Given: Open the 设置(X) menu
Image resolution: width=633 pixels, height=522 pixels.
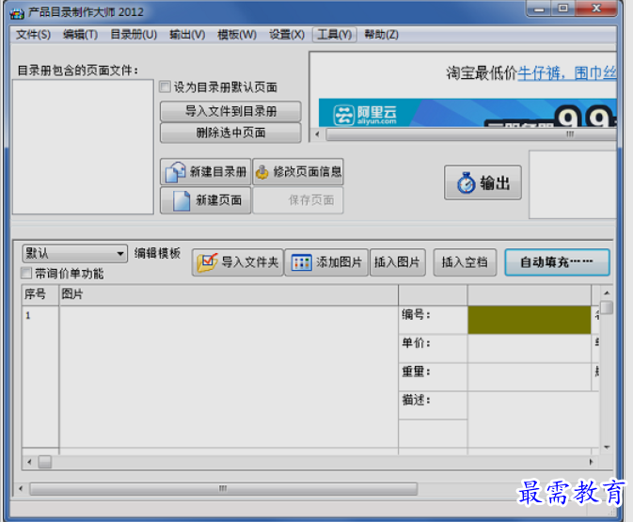Looking at the screenshot, I should click(287, 35).
